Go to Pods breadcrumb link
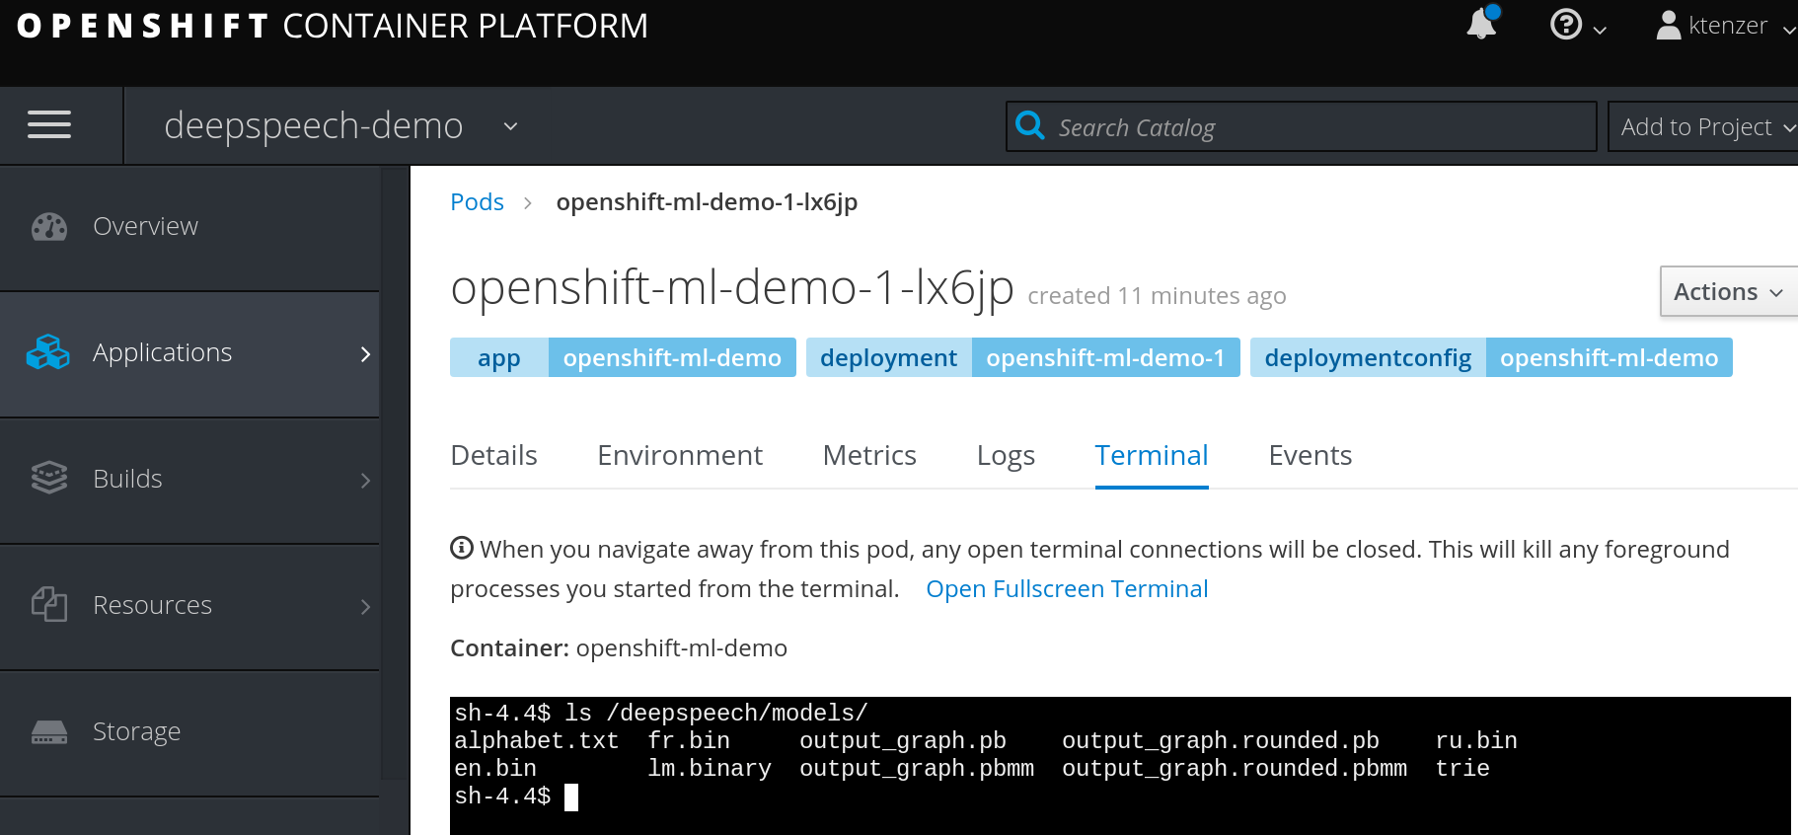The height and width of the screenshot is (835, 1798). pyautogui.click(x=477, y=202)
